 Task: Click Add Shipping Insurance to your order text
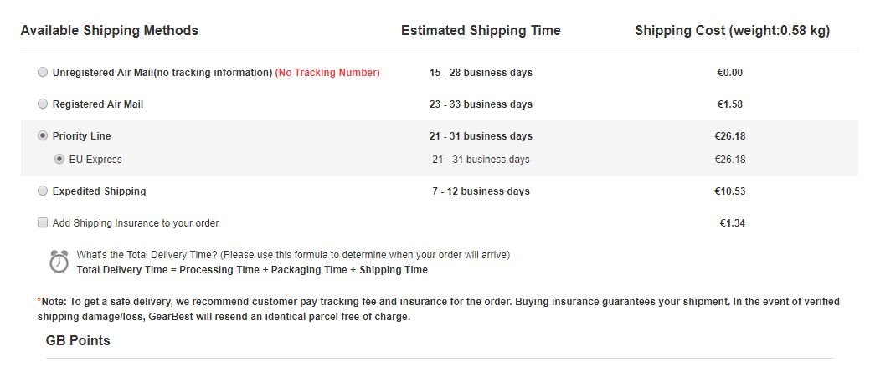click(x=136, y=223)
